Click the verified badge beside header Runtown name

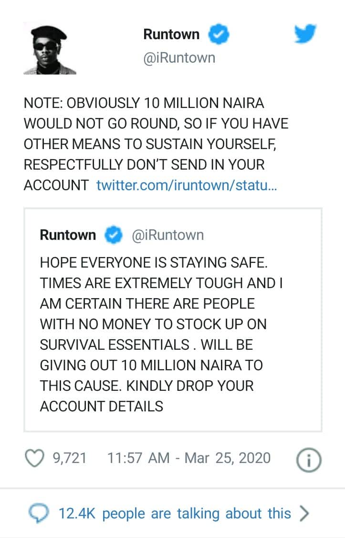220,35
